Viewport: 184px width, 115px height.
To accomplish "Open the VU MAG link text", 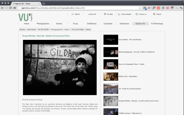I will [110, 14].
